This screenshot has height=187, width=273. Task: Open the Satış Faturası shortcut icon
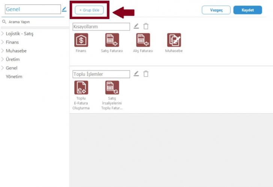pos(112,40)
